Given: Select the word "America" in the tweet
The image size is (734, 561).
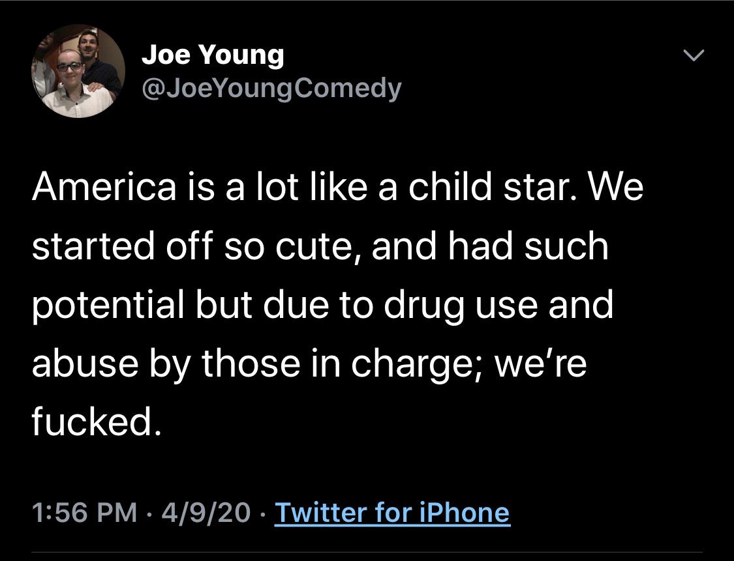Looking at the screenshot, I should (x=104, y=187).
